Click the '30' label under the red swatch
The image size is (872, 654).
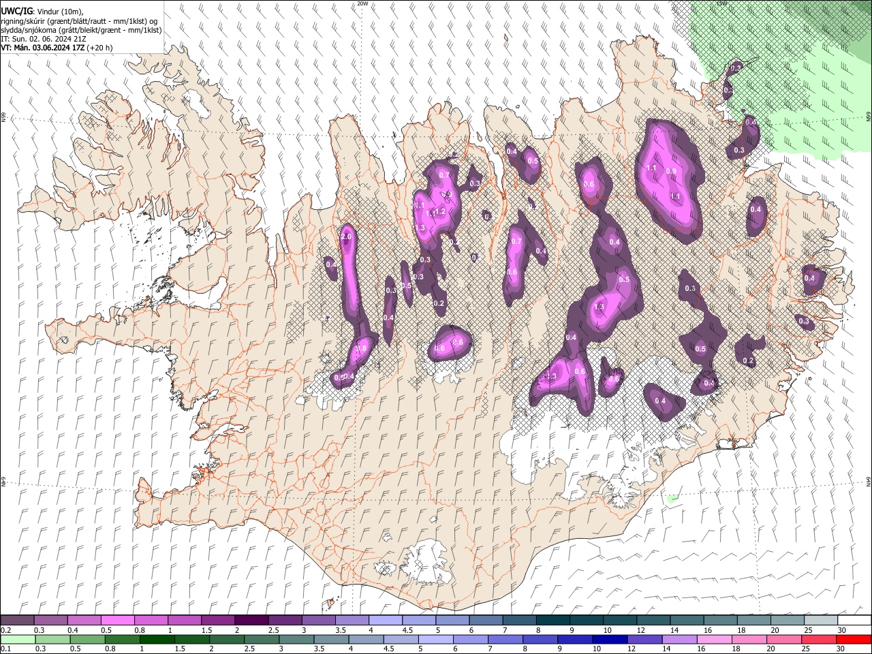coord(842,649)
